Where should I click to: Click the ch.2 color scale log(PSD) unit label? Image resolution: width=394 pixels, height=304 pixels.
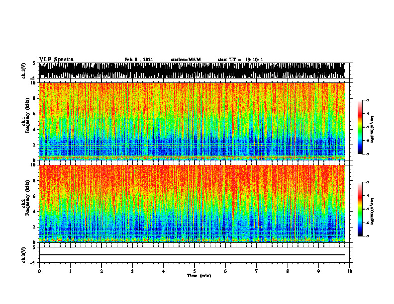(373, 211)
